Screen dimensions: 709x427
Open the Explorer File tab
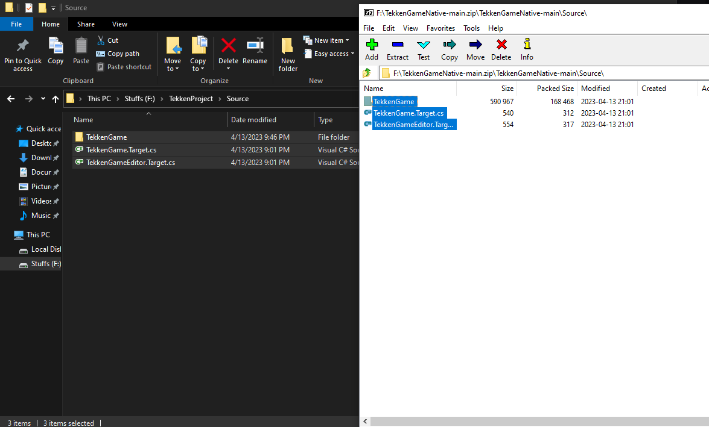[16, 24]
